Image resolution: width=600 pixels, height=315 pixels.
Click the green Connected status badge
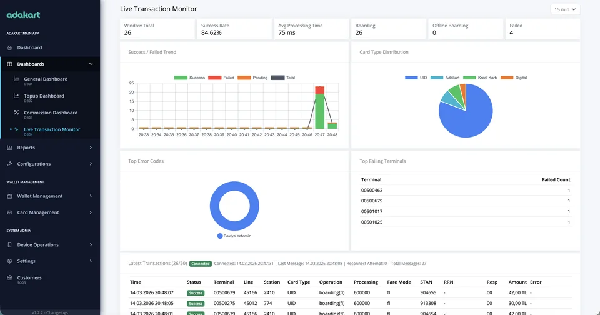201,264
